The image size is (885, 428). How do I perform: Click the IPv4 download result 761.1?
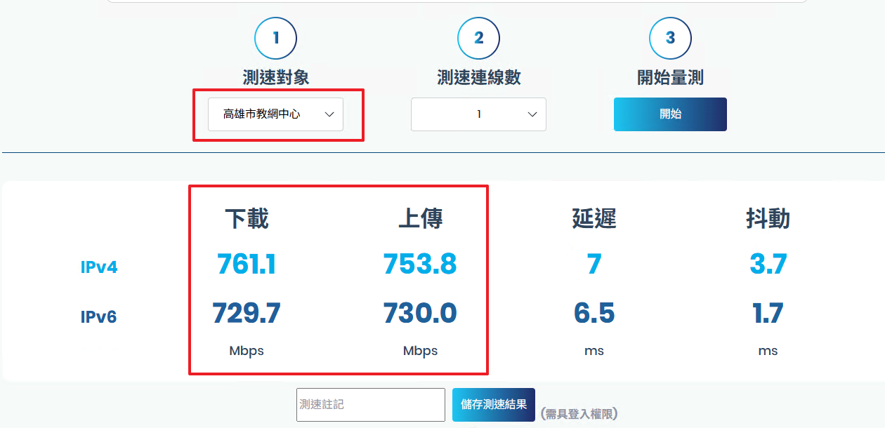pyautogui.click(x=246, y=265)
